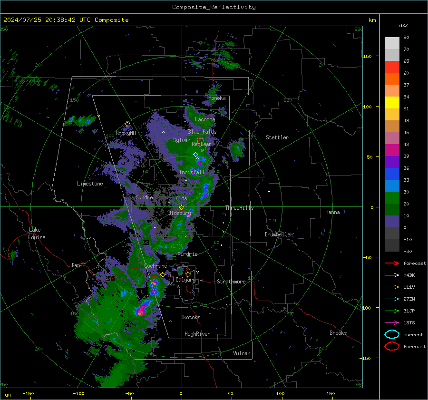Click the Vulcan label
428x400 pixels.
242,353
